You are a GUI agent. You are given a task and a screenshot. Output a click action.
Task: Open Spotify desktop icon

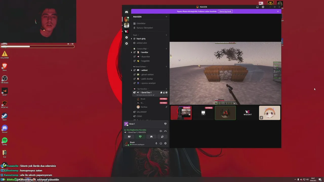point(5,141)
